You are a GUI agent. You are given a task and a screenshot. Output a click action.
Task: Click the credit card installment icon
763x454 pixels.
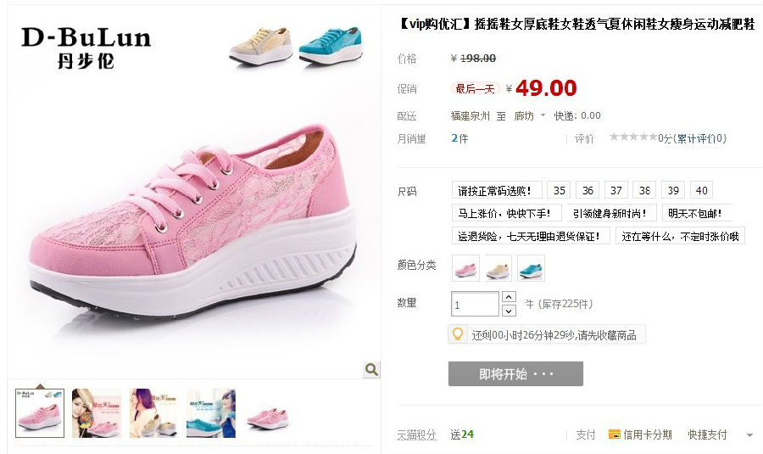pos(614,434)
